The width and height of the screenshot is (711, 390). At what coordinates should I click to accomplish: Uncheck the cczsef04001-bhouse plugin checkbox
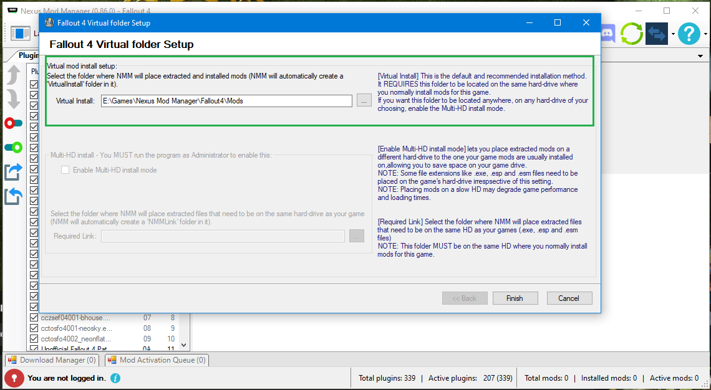coord(34,318)
